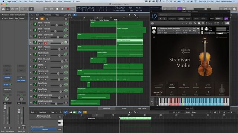Click the Copy button in plug-in window

coord(181,19)
